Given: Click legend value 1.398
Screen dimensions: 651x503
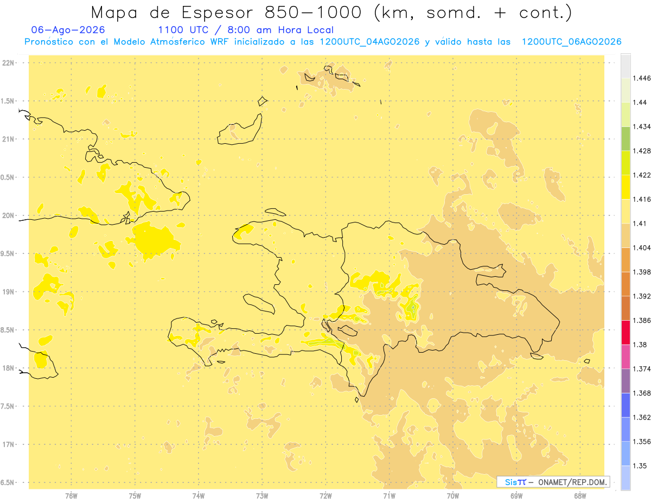Looking at the screenshot, I should point(642,271).
